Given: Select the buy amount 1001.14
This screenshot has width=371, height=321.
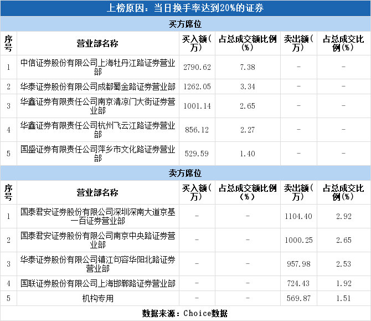Looking at the screenshot, I should coord(197,106).
